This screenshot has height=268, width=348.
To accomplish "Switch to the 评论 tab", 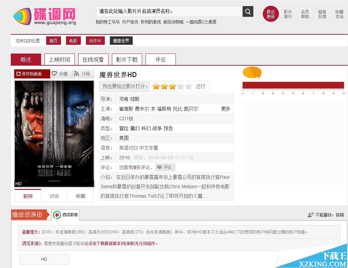I will 161,60.
